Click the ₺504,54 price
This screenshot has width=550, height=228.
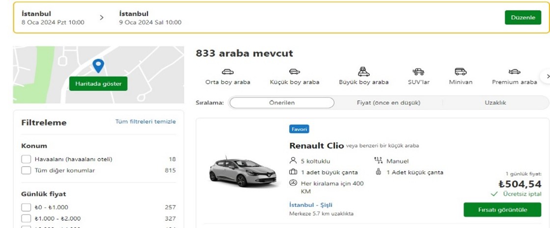pos(520,184)
